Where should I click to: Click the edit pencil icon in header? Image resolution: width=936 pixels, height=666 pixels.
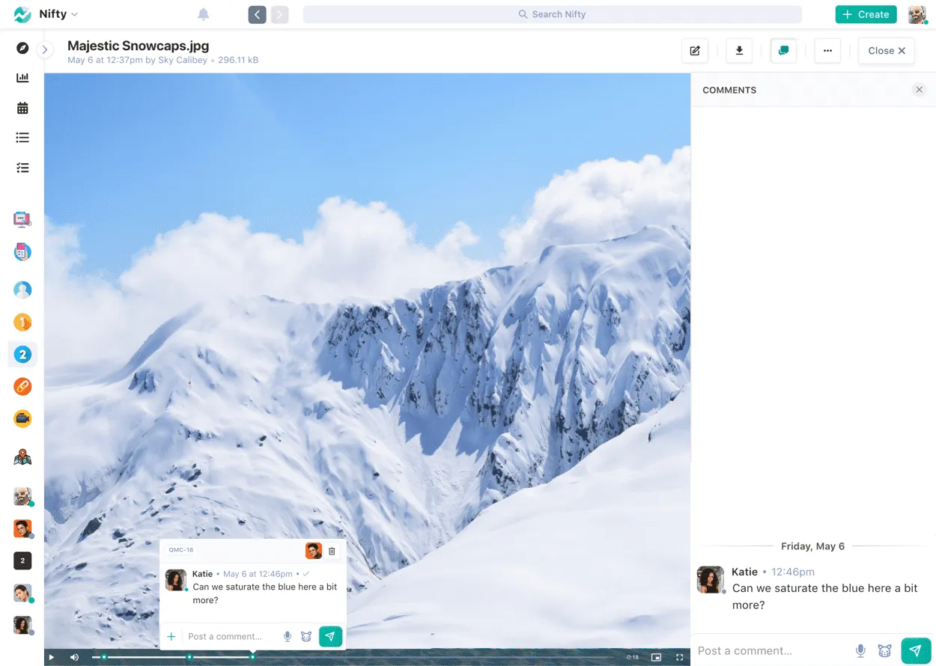(x=695, y=51)
